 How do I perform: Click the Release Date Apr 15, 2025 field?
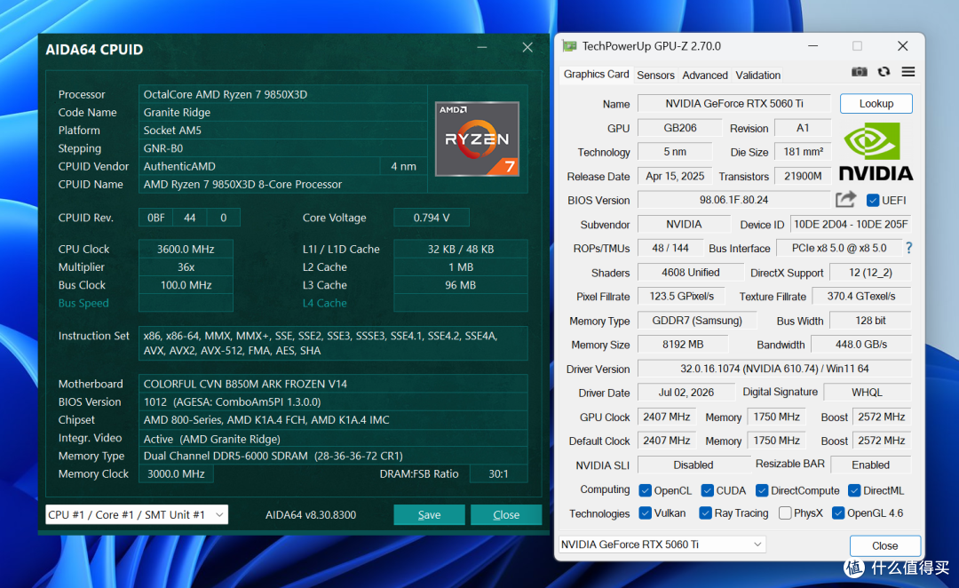pos(675,176)
